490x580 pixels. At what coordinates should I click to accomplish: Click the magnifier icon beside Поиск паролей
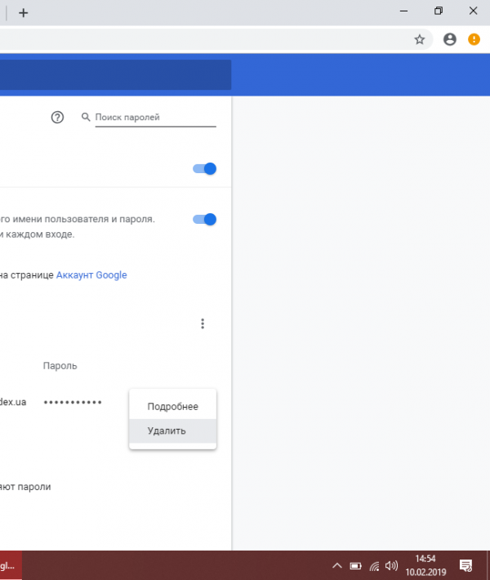point(86,118)
